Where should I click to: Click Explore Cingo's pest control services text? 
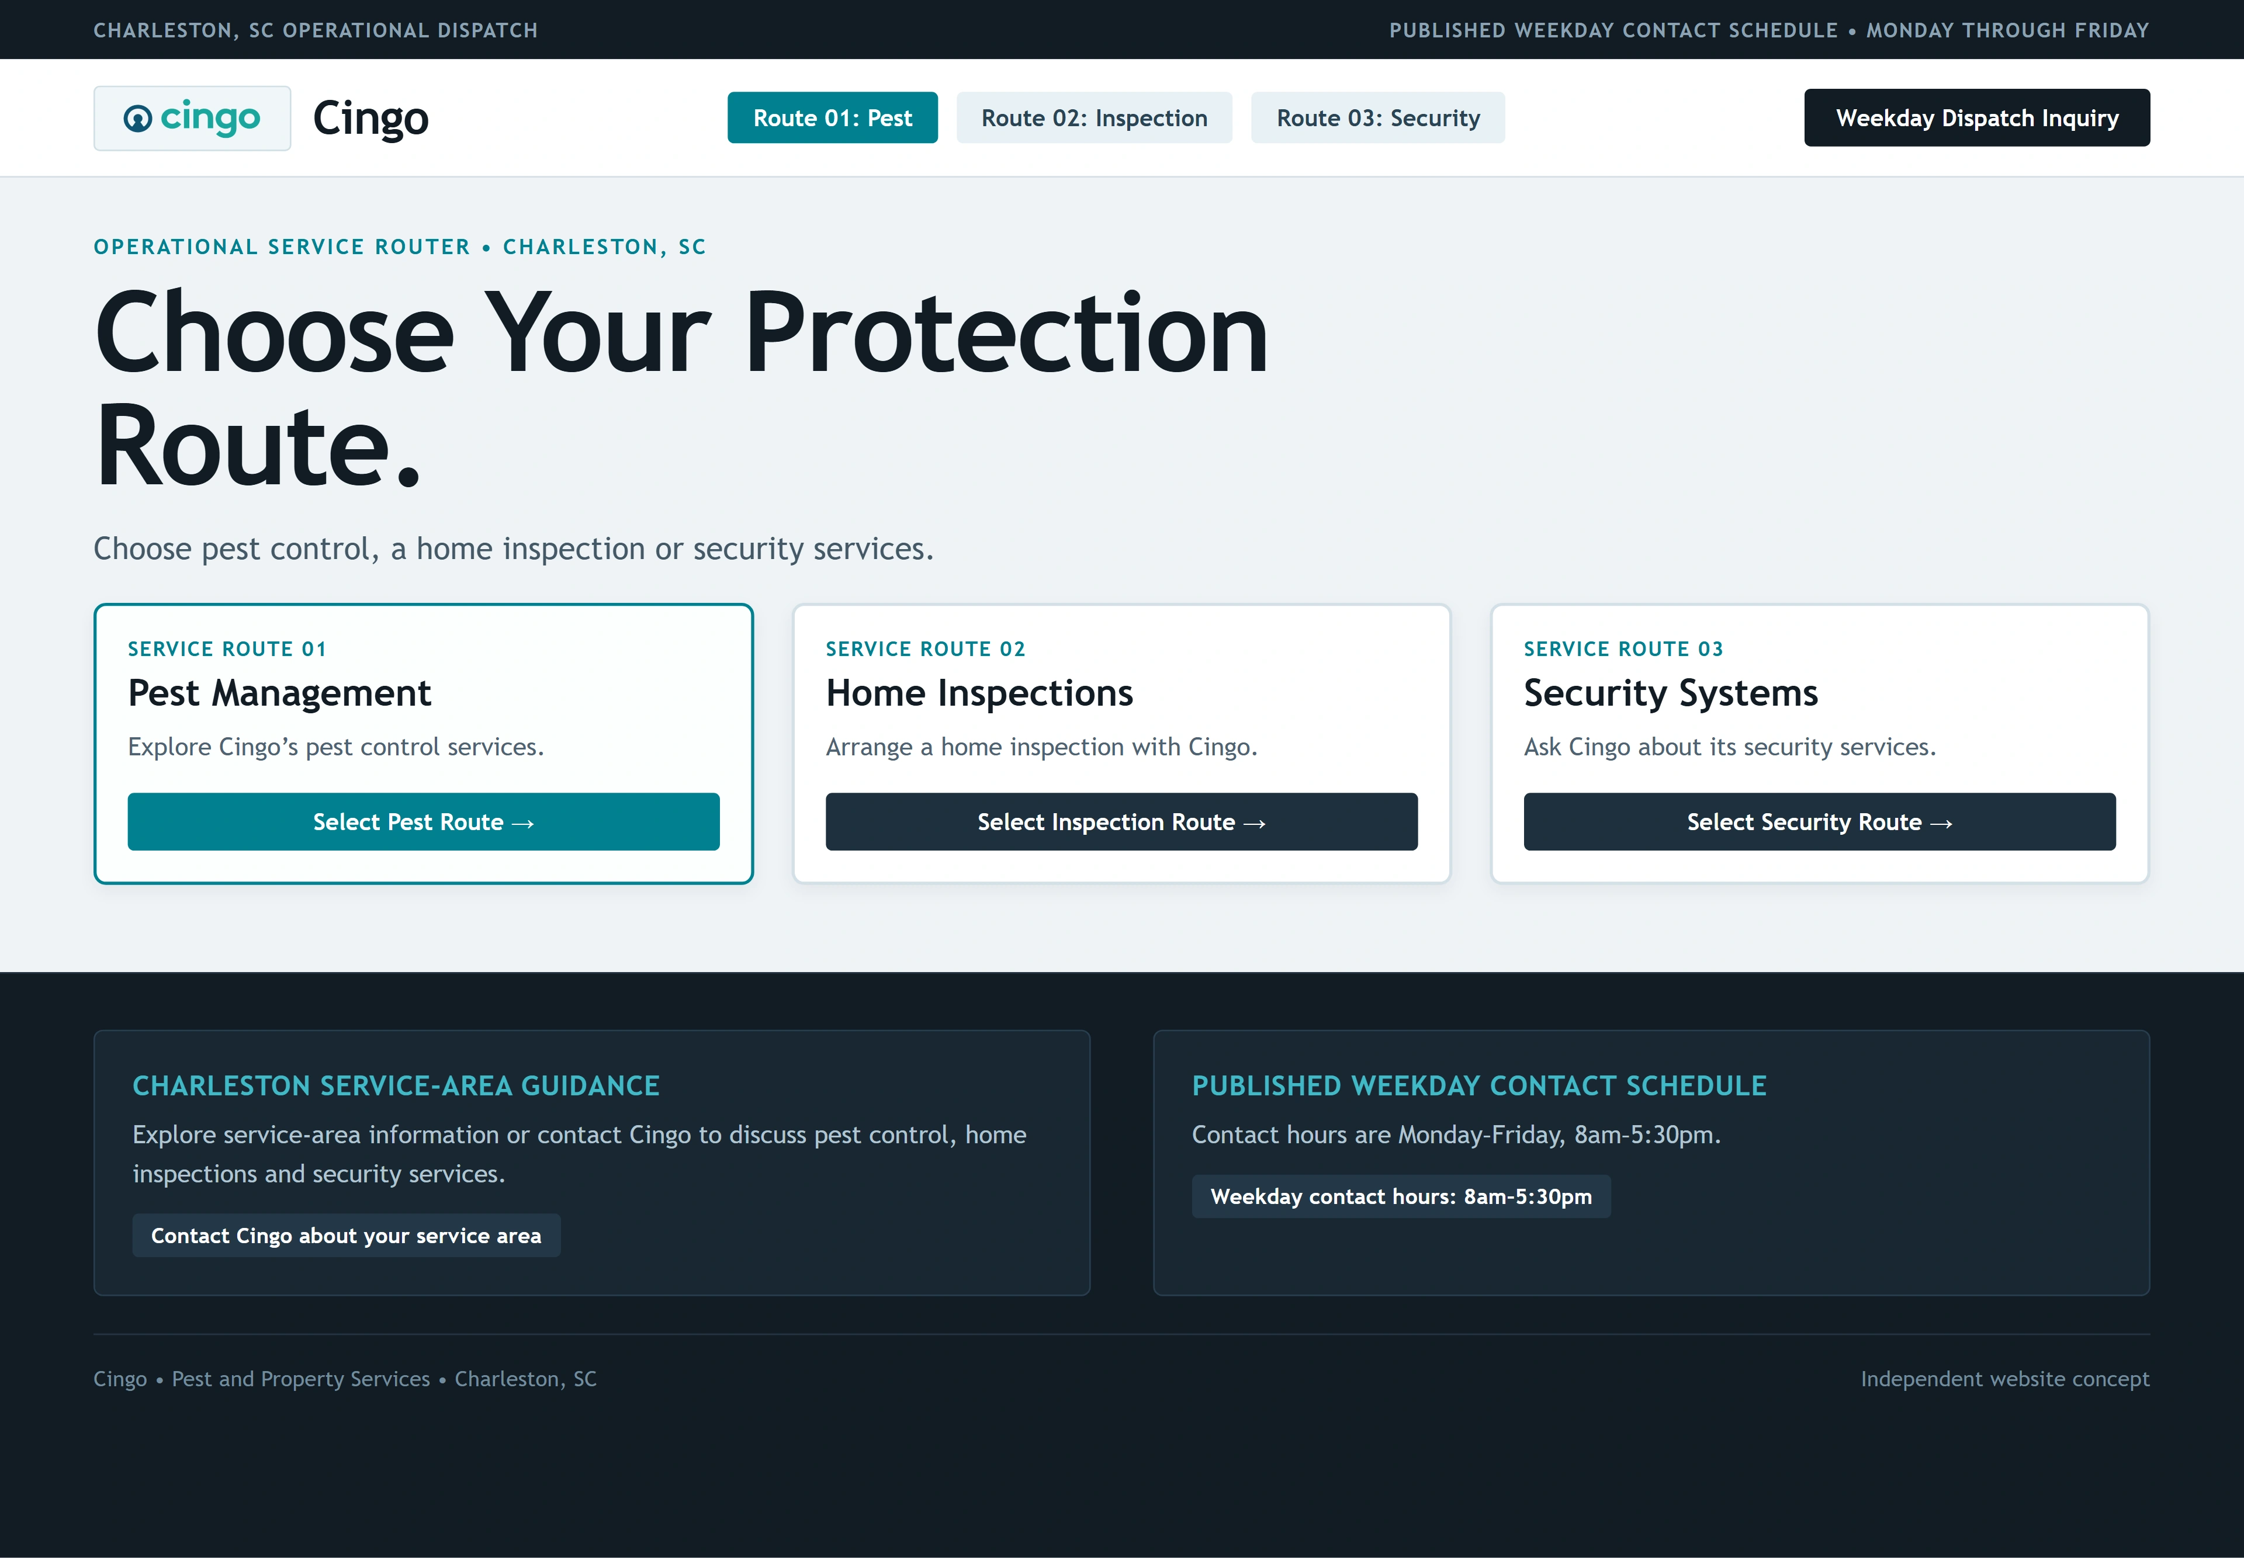pos(336,747)
